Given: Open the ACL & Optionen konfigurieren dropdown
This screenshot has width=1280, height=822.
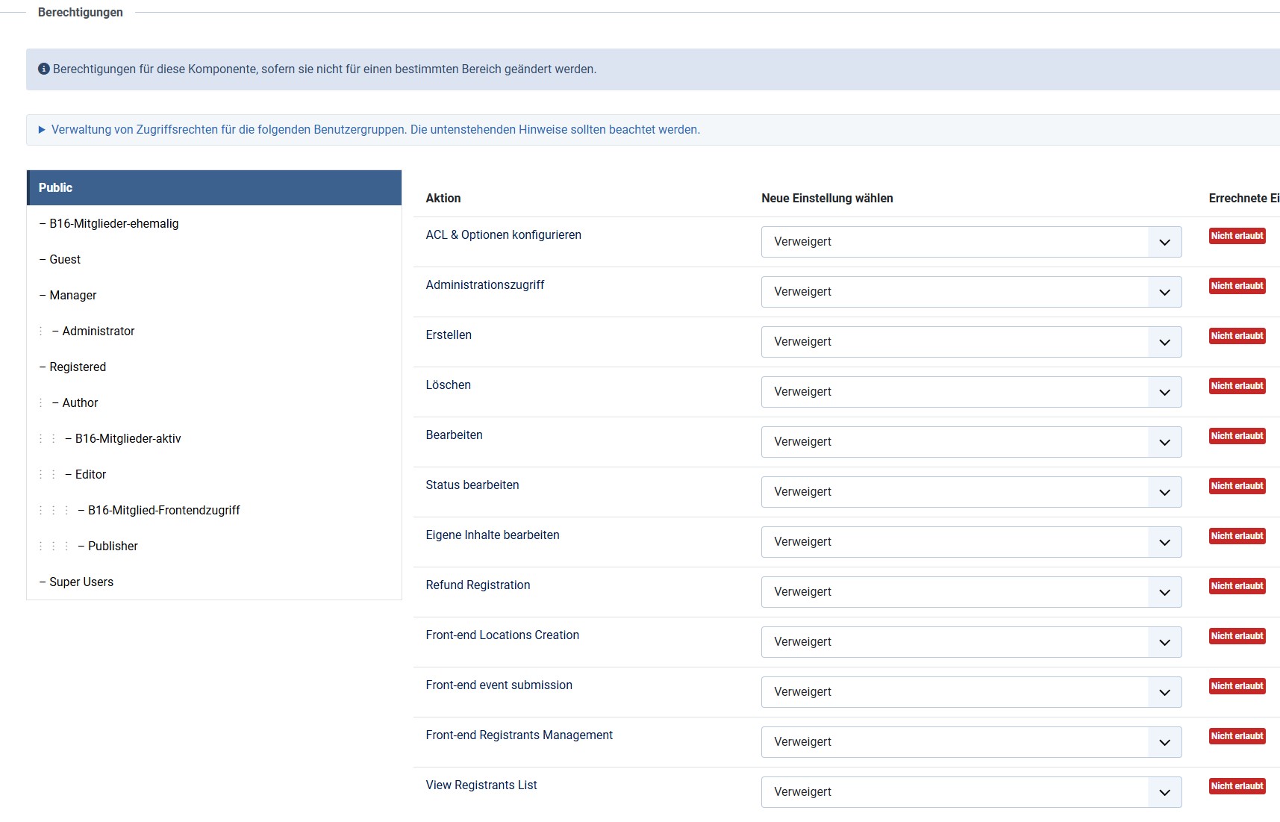Looking at the screenshot, I should tap(970, 242).
